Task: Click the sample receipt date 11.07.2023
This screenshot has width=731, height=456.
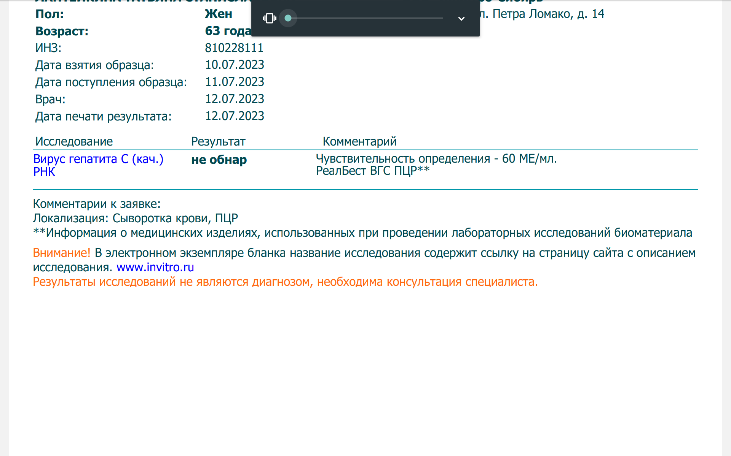Action: (235, 82)
